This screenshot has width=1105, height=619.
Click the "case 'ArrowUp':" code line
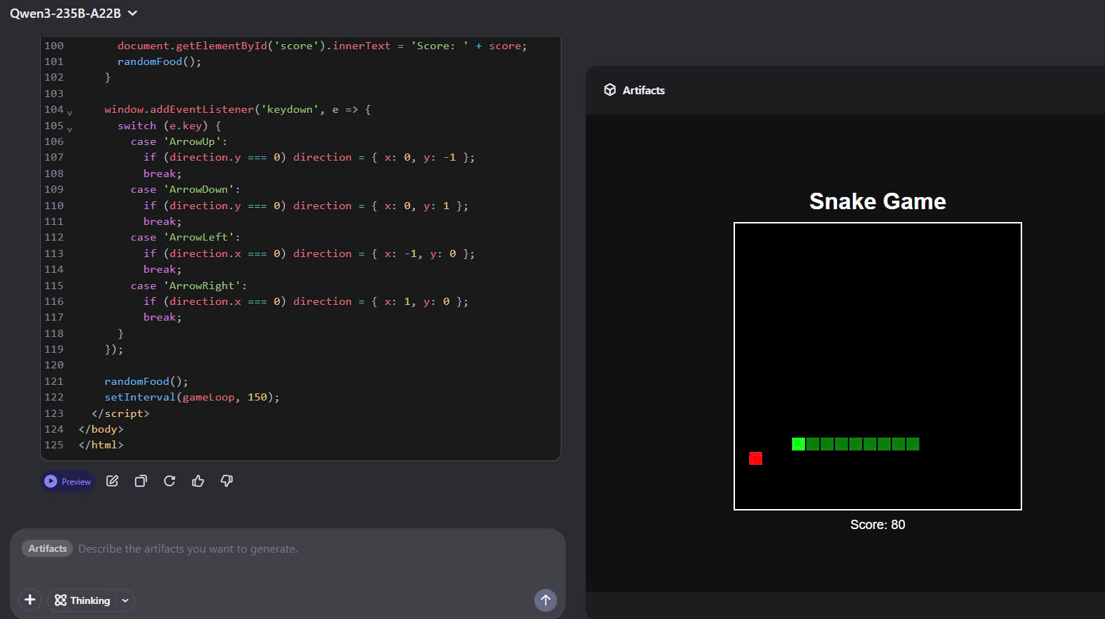pos(179,141)
